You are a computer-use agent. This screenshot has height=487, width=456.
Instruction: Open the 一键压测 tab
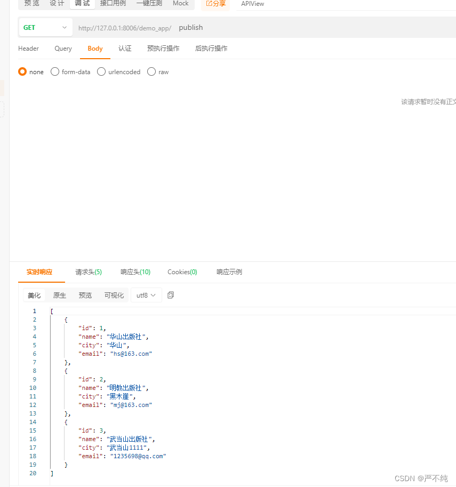coord(149,3)
